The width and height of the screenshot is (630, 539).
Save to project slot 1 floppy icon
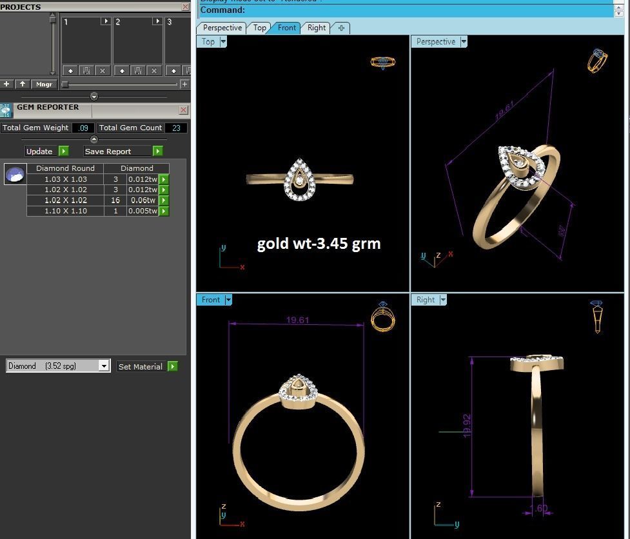(x=86, y=71)
